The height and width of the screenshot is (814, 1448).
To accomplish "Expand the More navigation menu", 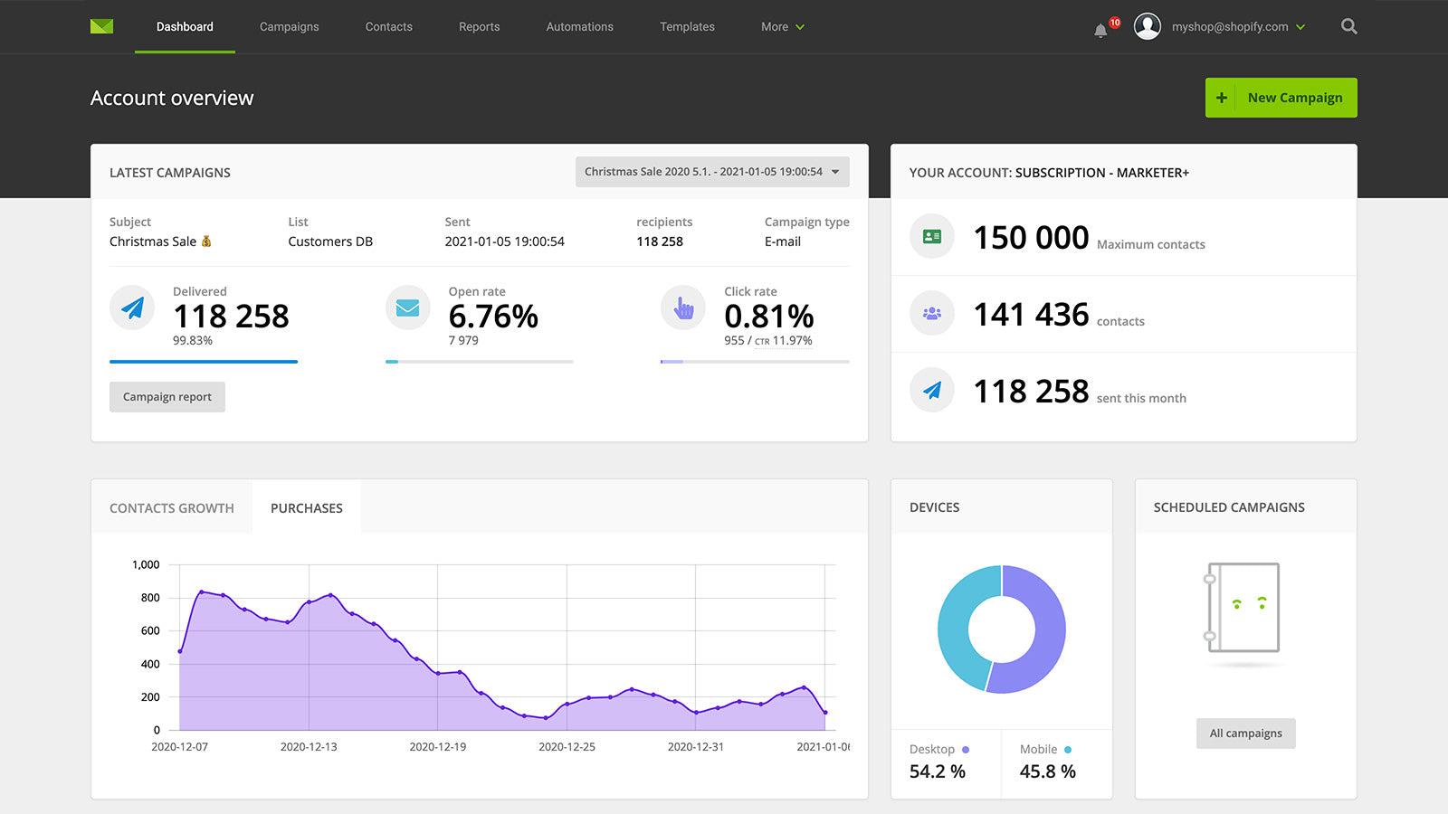I will click(780, 27).
